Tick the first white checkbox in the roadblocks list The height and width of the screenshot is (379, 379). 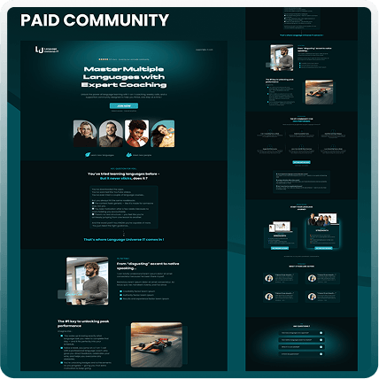pos(93,203)
